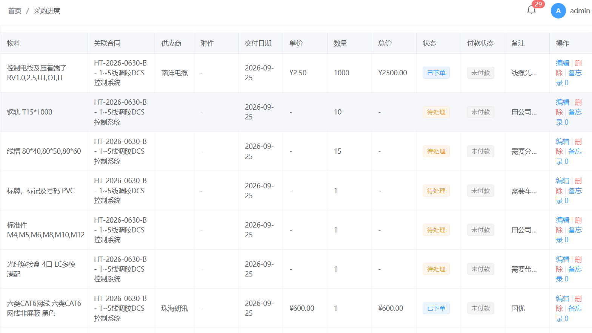Edit the 标牌，标记及号码 PVC row

click(563, 180)
